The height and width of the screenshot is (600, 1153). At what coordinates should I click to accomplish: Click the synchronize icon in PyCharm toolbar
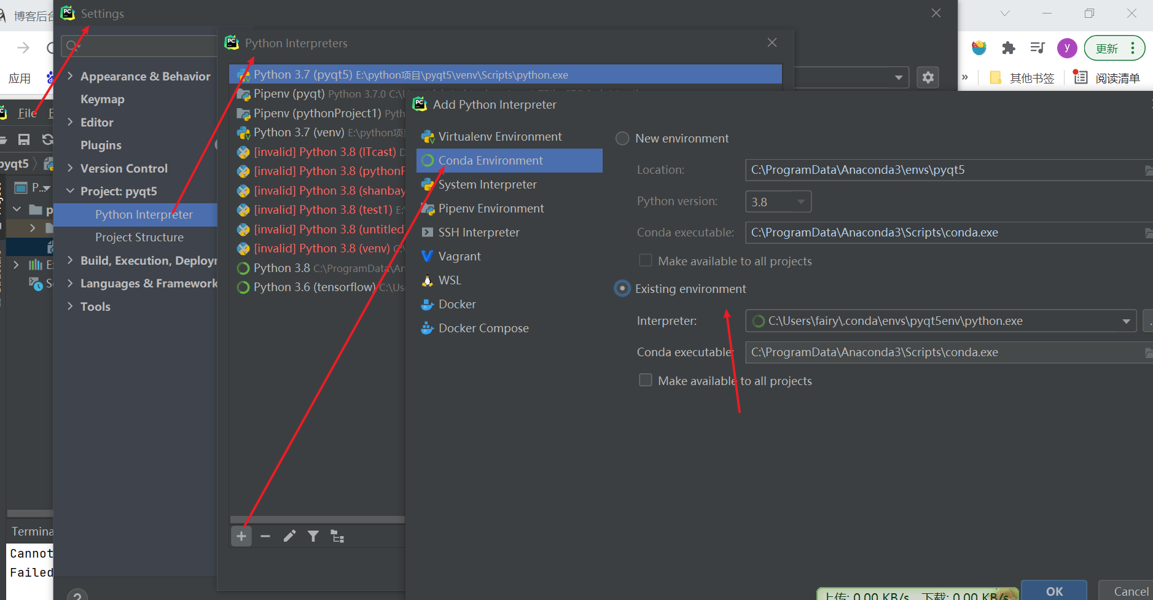tap(47, 139)
